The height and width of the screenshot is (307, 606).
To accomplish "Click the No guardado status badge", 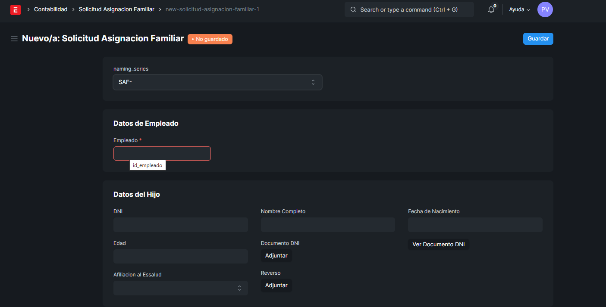I will [210, 39].
